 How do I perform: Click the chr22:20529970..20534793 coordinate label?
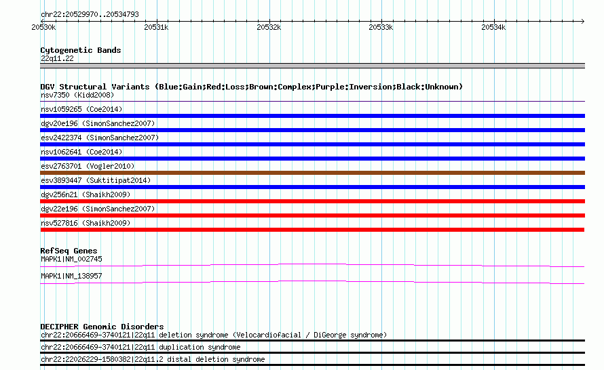click(90, 14)
